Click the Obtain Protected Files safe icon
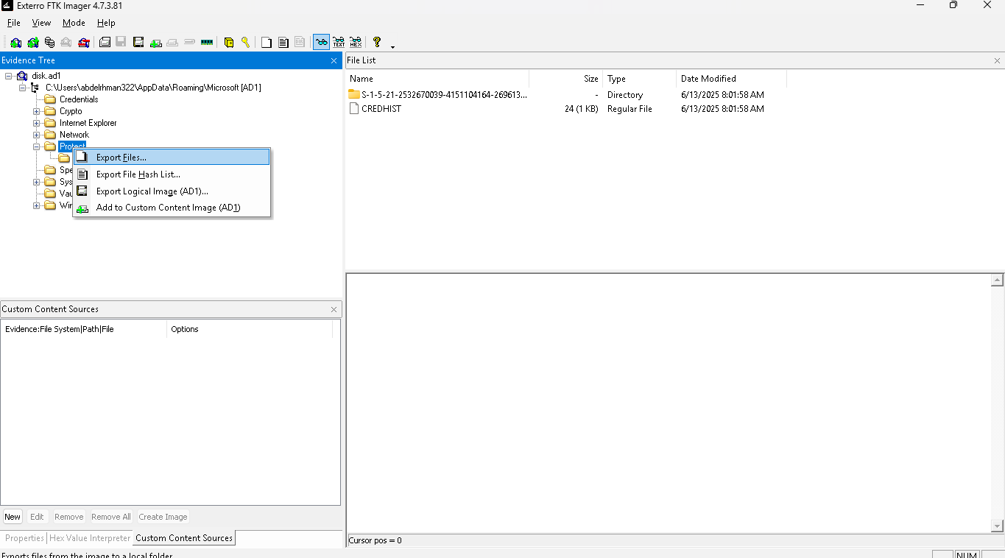Image resolution: width=1005 pixels, height=558 pixels. click(229, 42)
